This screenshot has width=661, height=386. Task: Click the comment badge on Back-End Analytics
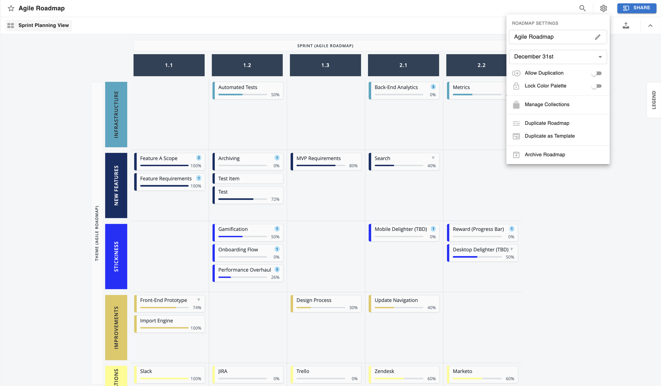tap(433, 87)
